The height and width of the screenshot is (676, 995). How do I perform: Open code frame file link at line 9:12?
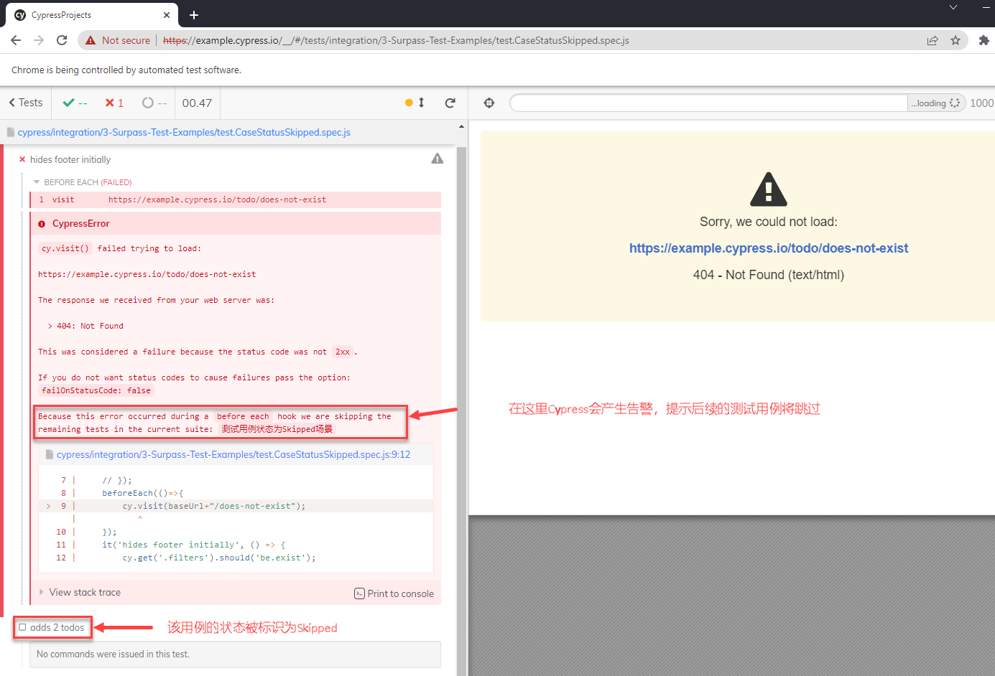tap(233, 454)
